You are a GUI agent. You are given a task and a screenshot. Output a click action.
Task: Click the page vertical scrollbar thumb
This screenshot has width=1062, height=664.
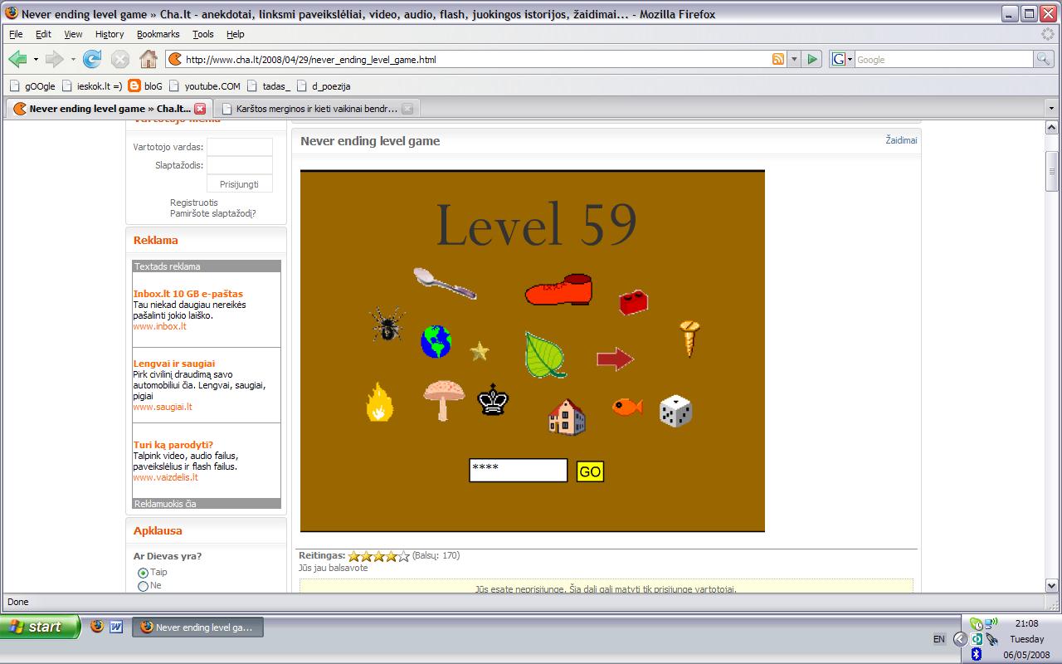(x=1052, y=172)
